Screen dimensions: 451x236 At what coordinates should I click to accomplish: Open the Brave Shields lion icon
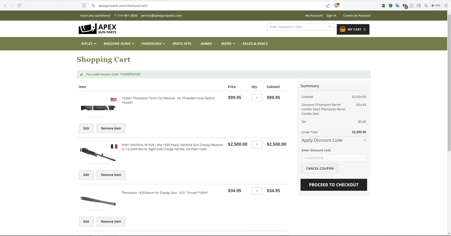tap(337, 5)
